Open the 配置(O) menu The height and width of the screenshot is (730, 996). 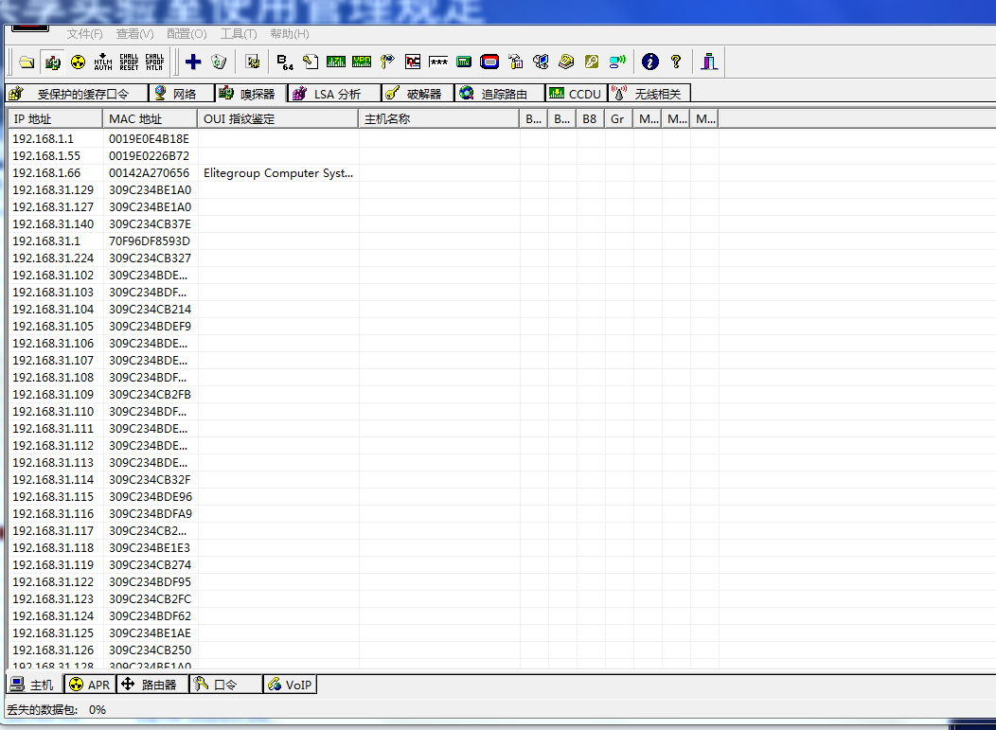click(186, 34)
